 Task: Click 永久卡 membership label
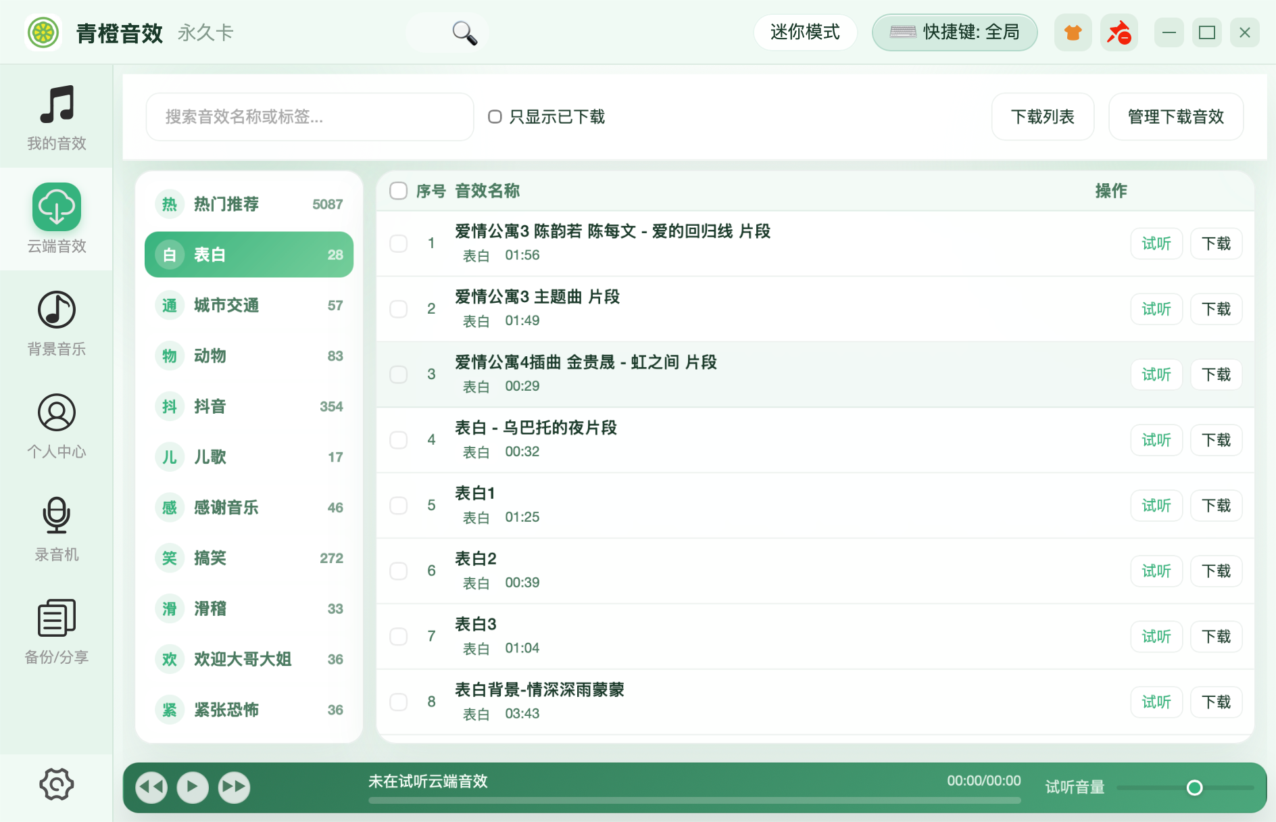[205, 32]
